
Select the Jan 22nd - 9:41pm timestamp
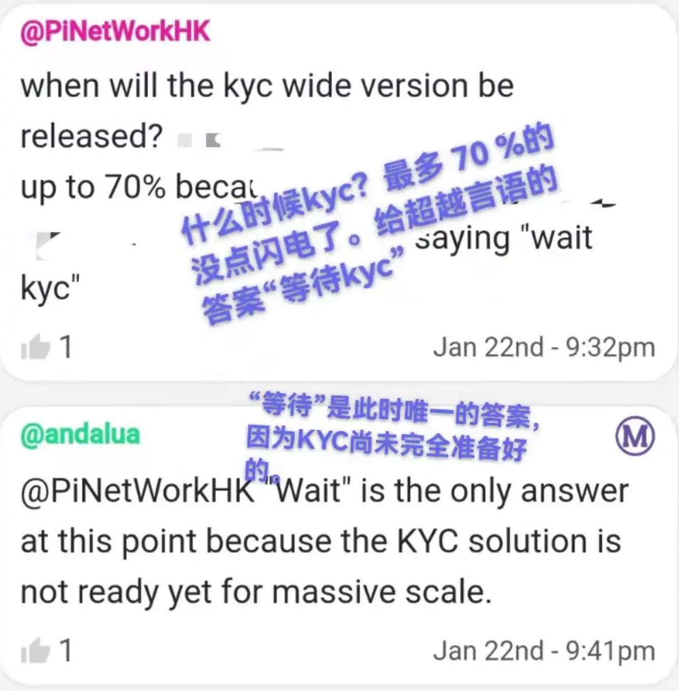tap(544, 651)
